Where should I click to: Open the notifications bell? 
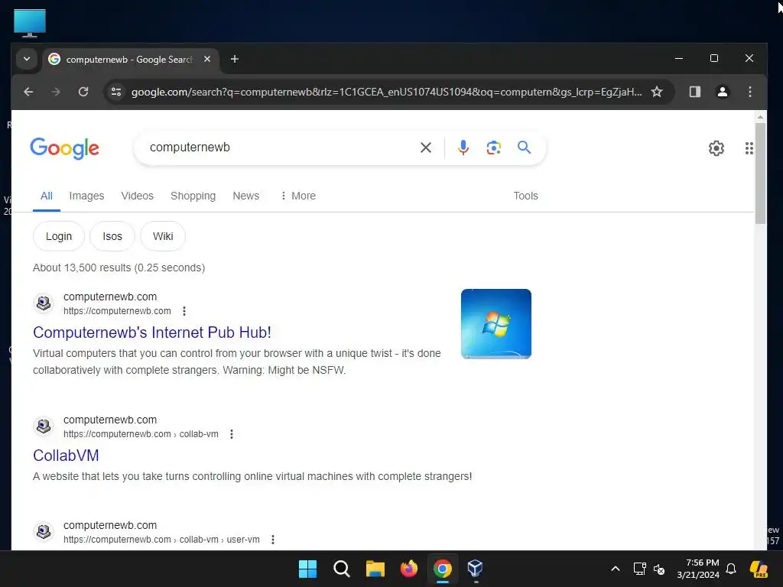coord(731,569)
